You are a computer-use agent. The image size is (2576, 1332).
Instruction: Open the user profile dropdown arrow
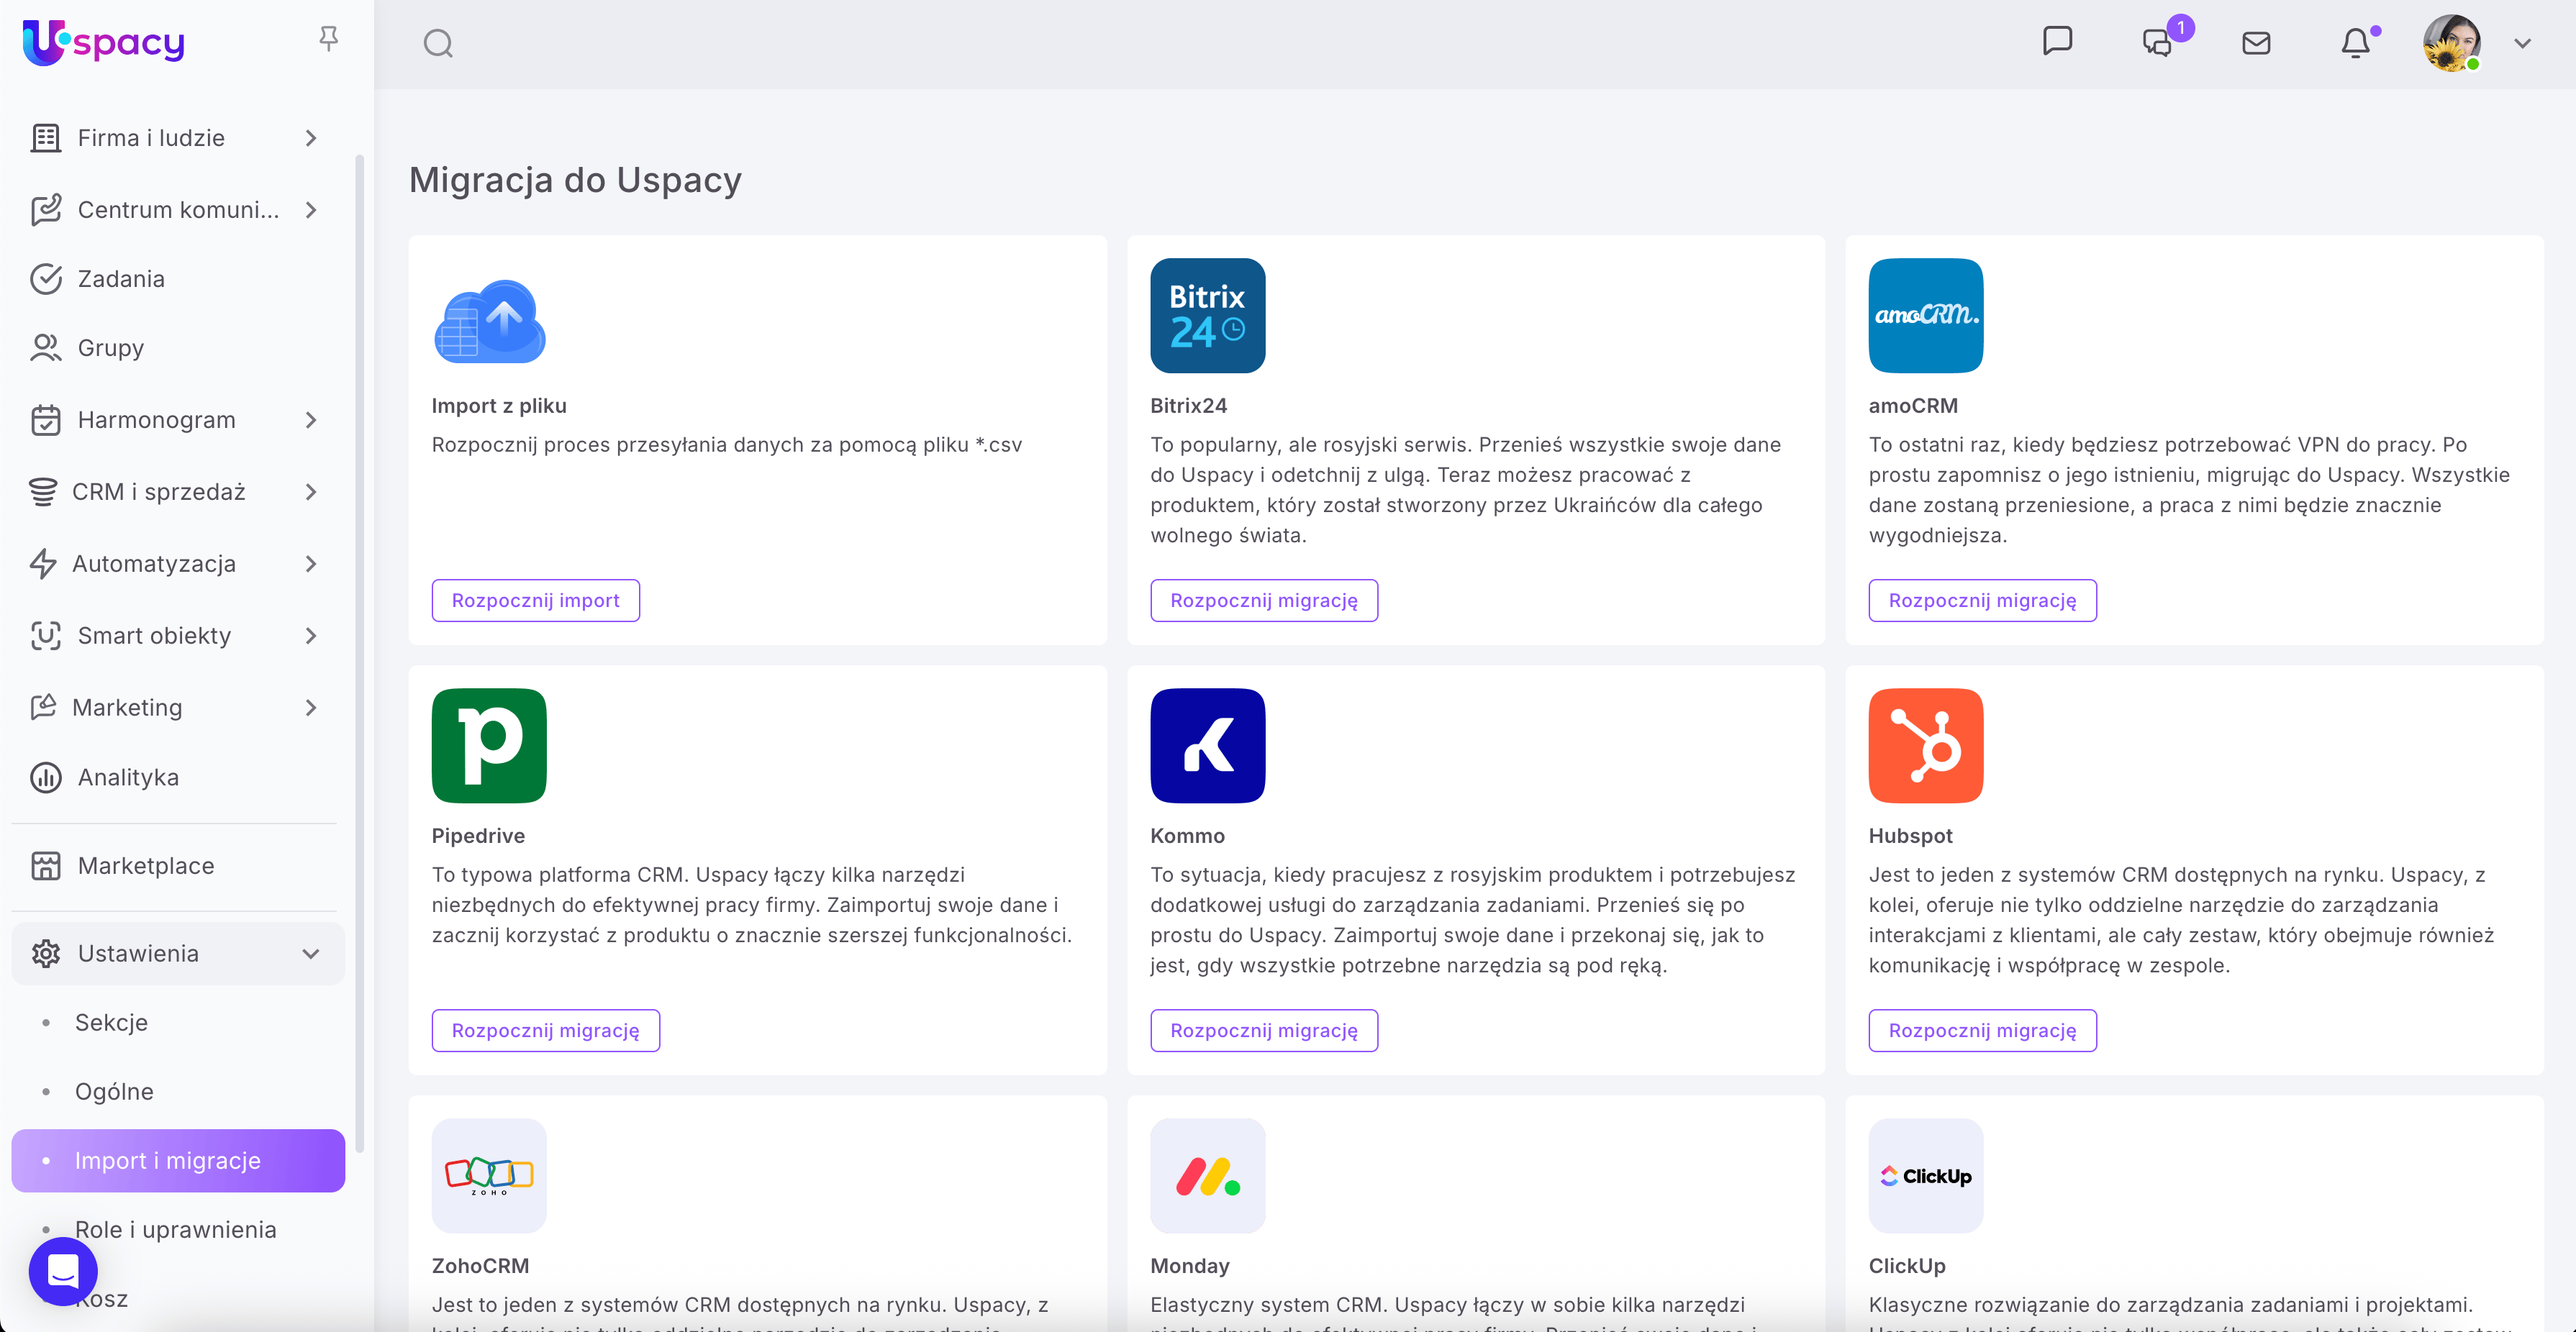coord(2522,44)
